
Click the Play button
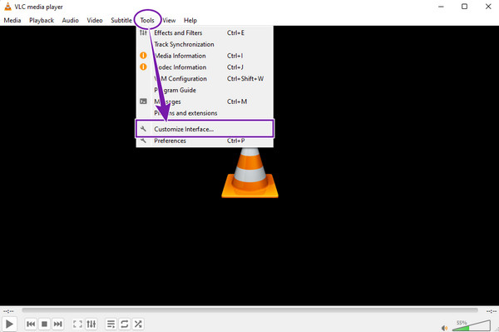click(x=9, y=324)
